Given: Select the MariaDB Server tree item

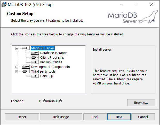Looking at the screenshot, I should coord(43,48).
